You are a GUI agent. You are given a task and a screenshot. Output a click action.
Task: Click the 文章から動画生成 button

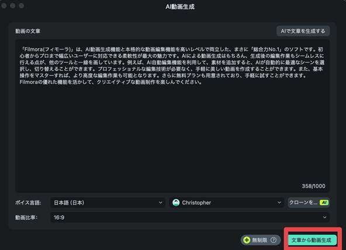[312, 240]
